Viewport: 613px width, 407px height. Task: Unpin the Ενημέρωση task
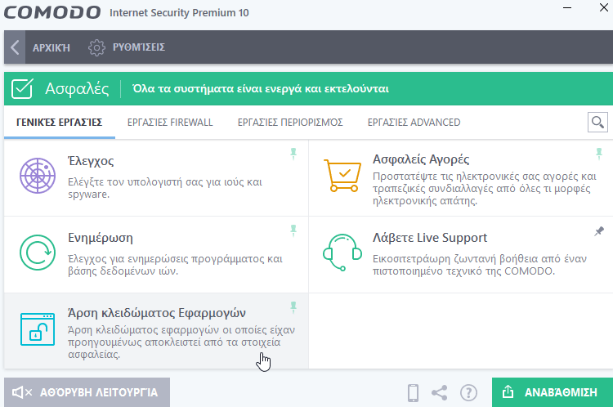(x=293, y=230)
